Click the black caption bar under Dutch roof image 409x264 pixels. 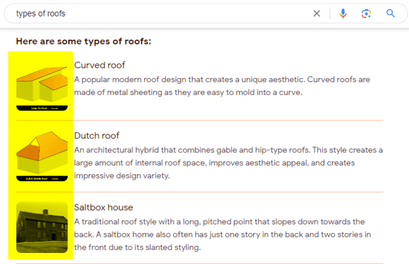42,178
